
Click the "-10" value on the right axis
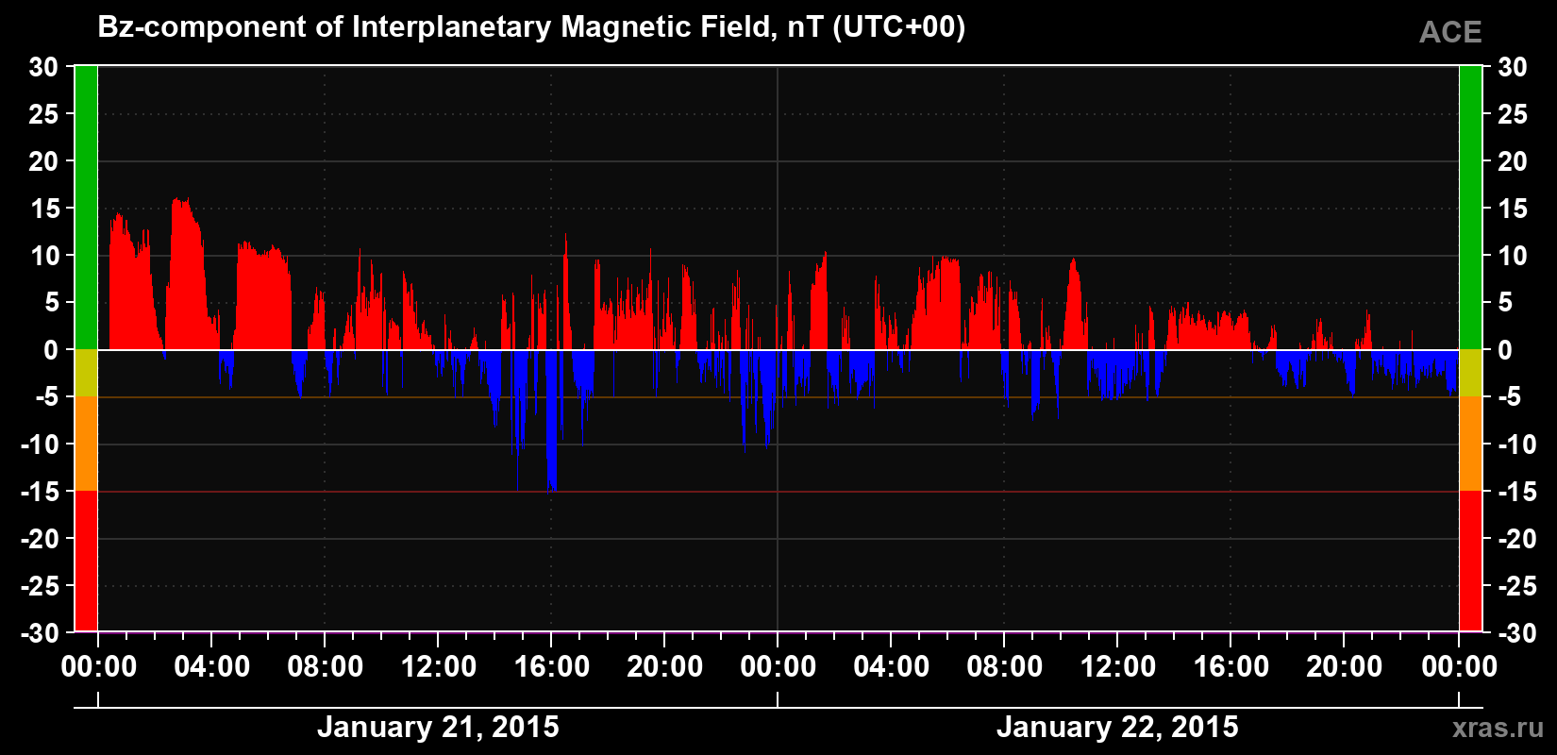pos(1516,445)
